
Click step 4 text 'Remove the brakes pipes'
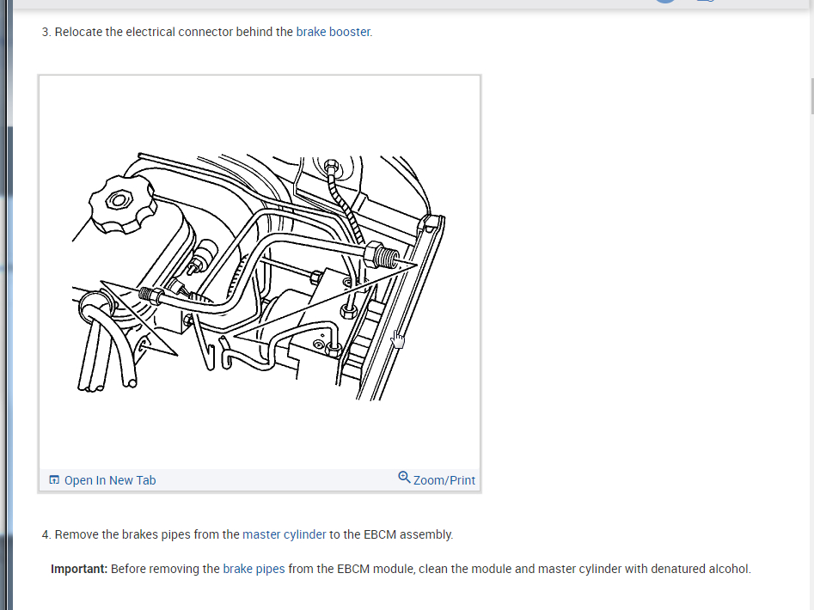[123, 534]
